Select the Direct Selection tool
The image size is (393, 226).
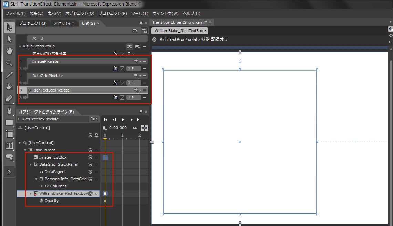[9, 39]
